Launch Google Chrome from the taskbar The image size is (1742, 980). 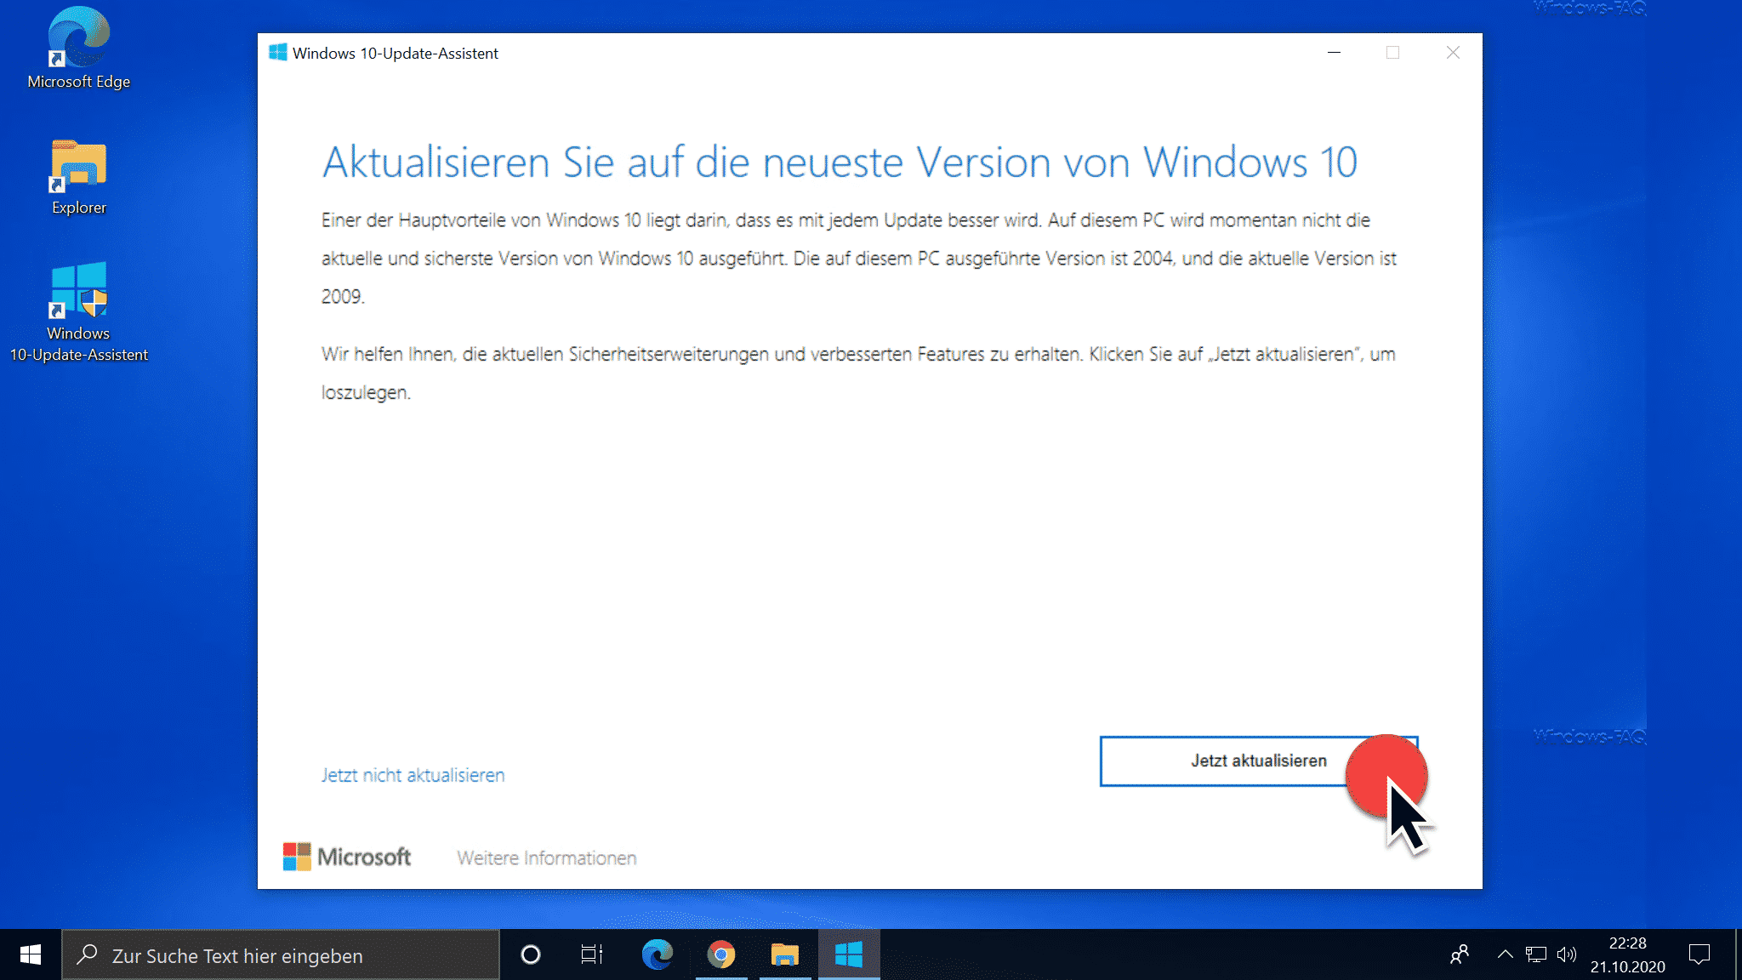coord(721,954)
